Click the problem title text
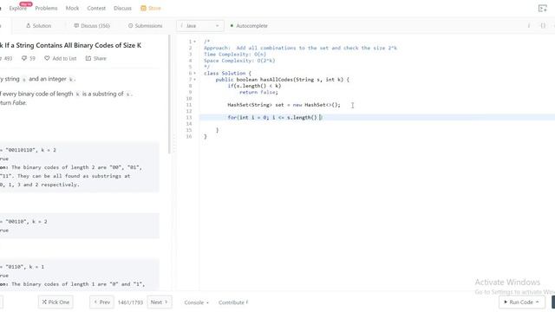Image resolution: width=555 pixels, height=312 pixels. pos(71,45)
